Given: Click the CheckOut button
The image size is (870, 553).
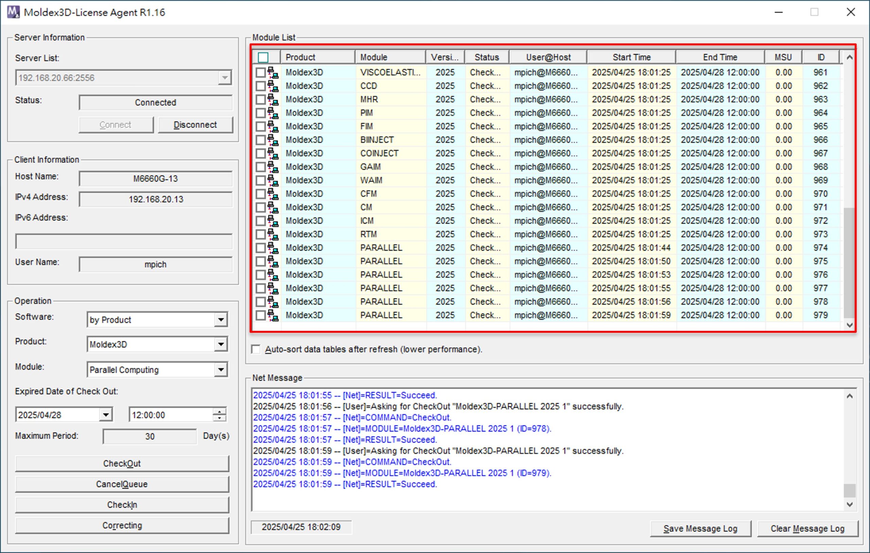Looking at the screenshot, I should click(x=122, y=463).
